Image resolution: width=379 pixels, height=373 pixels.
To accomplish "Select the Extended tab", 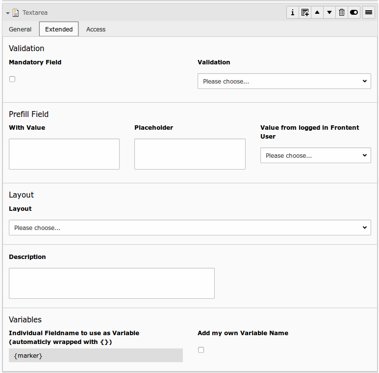I will click(x=59, y=29).
